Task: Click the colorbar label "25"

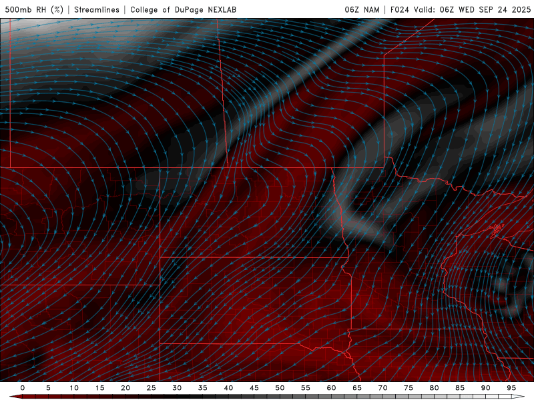Action: 152,388
